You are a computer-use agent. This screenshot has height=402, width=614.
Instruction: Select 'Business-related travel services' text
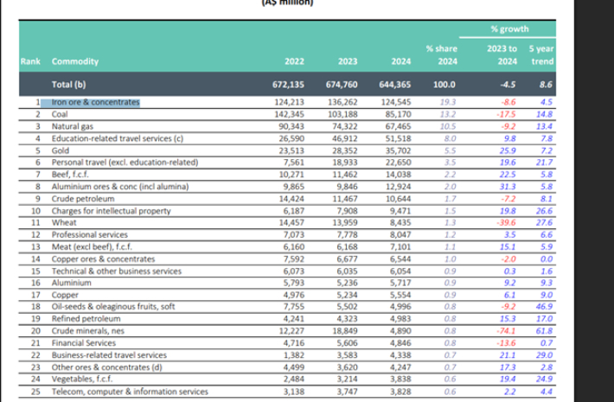point(109,355)
